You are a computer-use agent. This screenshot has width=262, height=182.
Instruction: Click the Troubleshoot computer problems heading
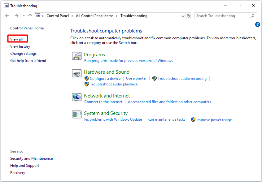[106, 31]
